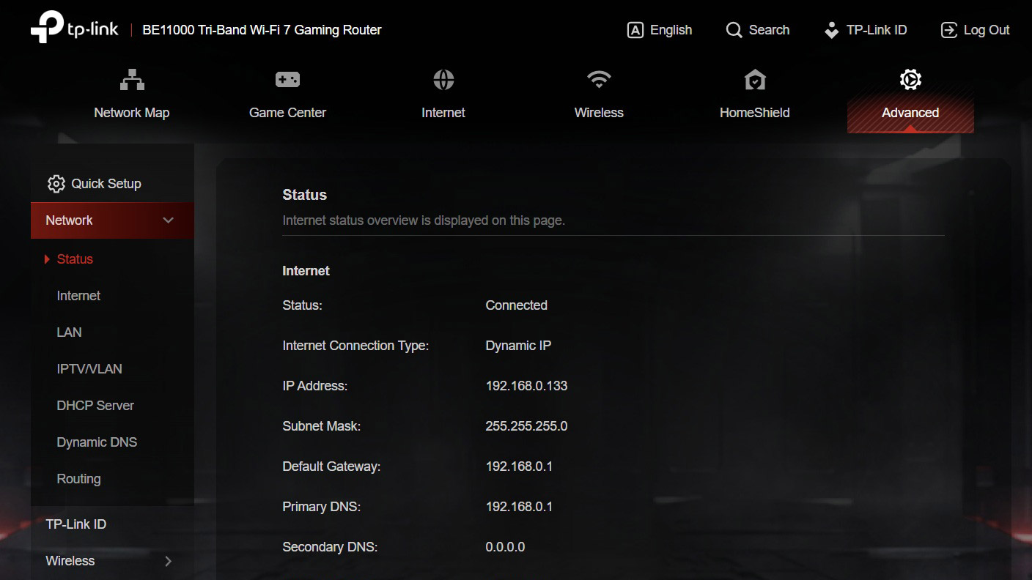The image size is (1032, 580).
Task: Select the Advanced gear icon
Action: tap(910, 80)
